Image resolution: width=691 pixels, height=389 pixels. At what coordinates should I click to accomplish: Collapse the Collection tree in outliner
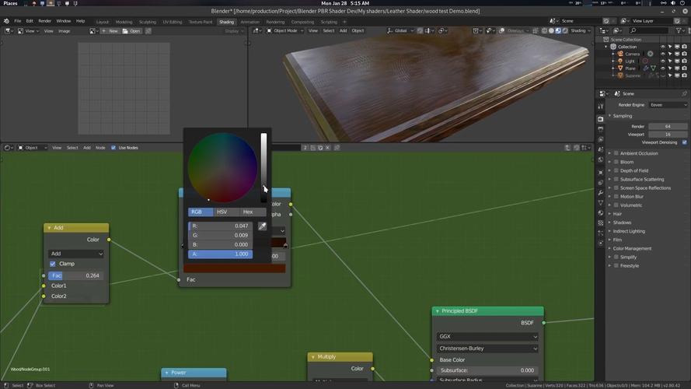coord(606,47)
